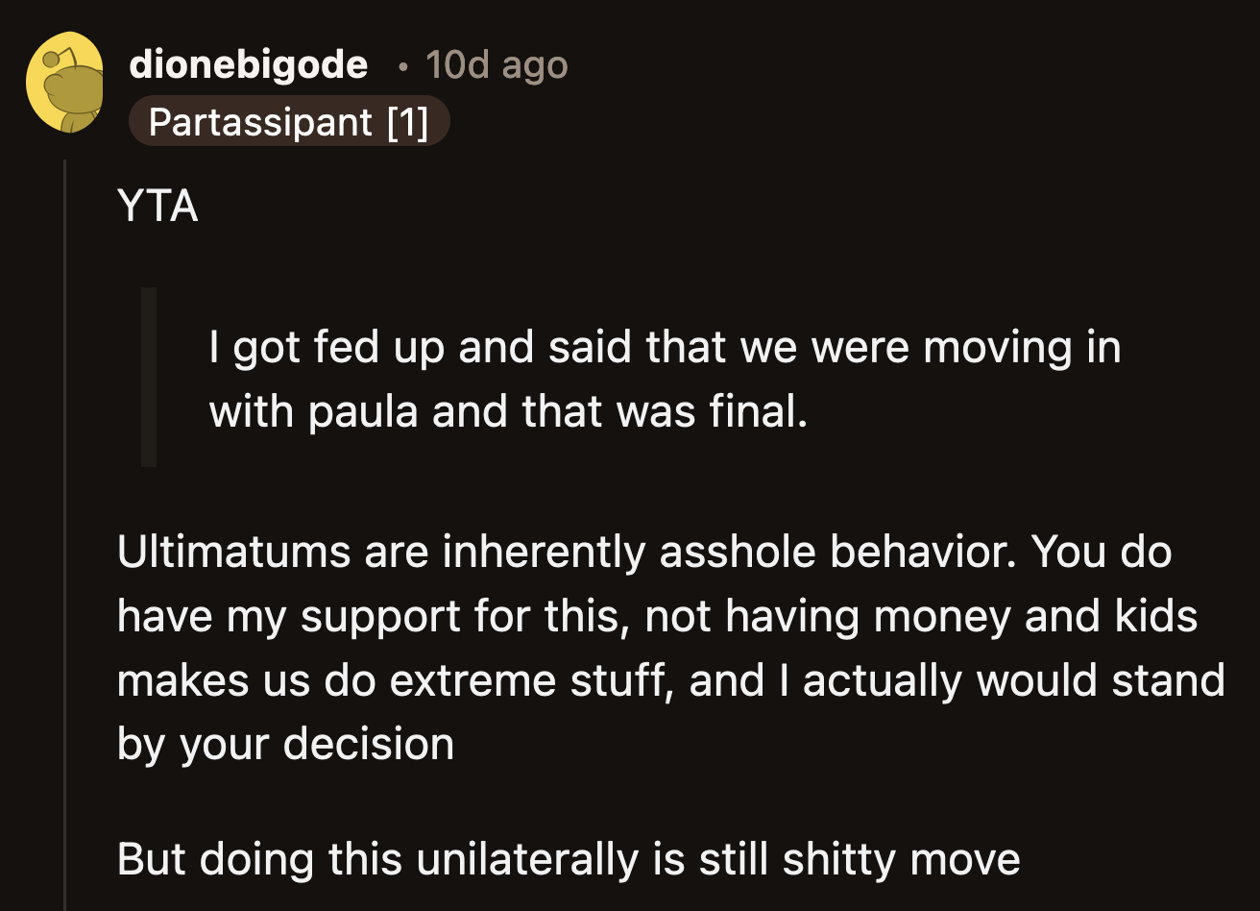1260x911 pixels.
Task: Open dionebigode's username link
Action: point(249,63)
